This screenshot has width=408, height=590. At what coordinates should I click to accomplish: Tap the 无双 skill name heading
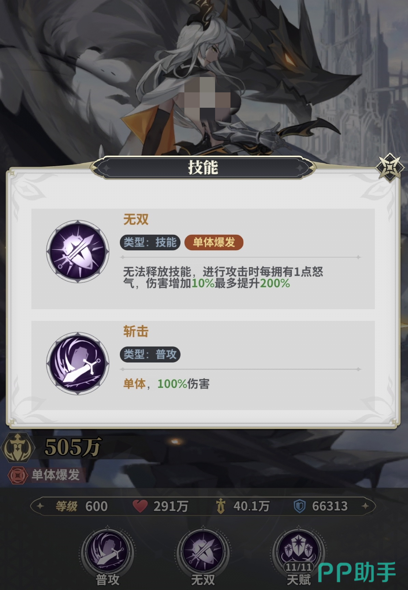(x=136, y=219)
